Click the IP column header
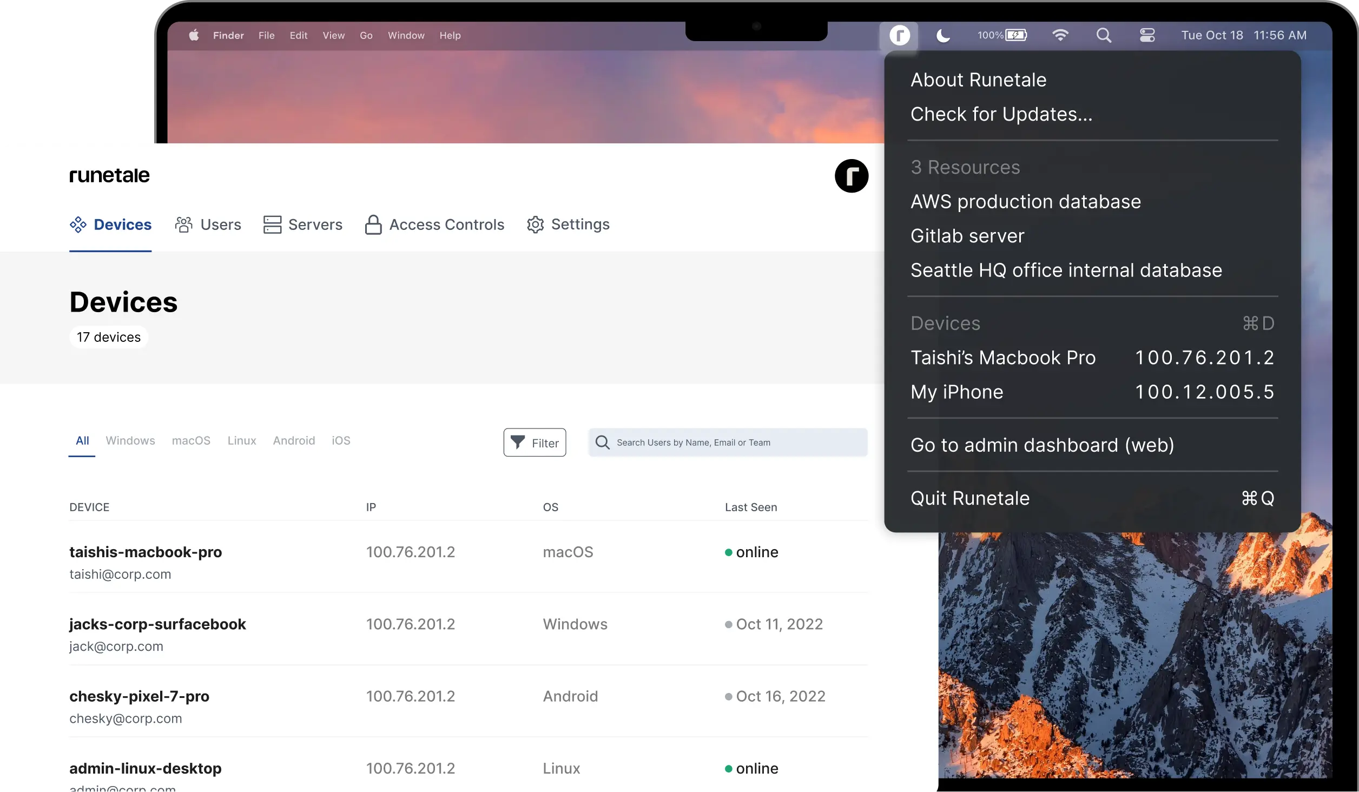Image resolution: width=1359 pixels, height=792 pixels. 371,507
